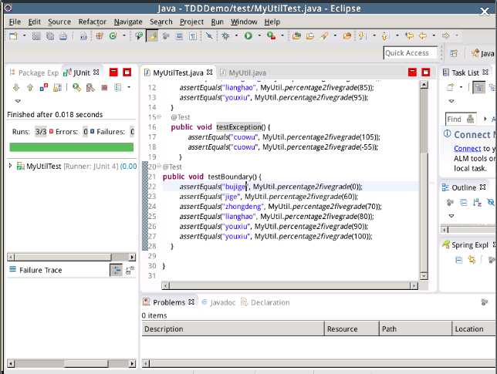This screenshot has height=374, width=497.
Task: Click the Run button in the main toolbar
Action: pos(248,35)
